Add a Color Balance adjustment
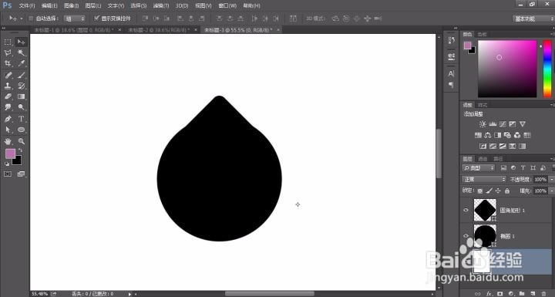The height and width of the screenshot is (297, 555). 488,135
